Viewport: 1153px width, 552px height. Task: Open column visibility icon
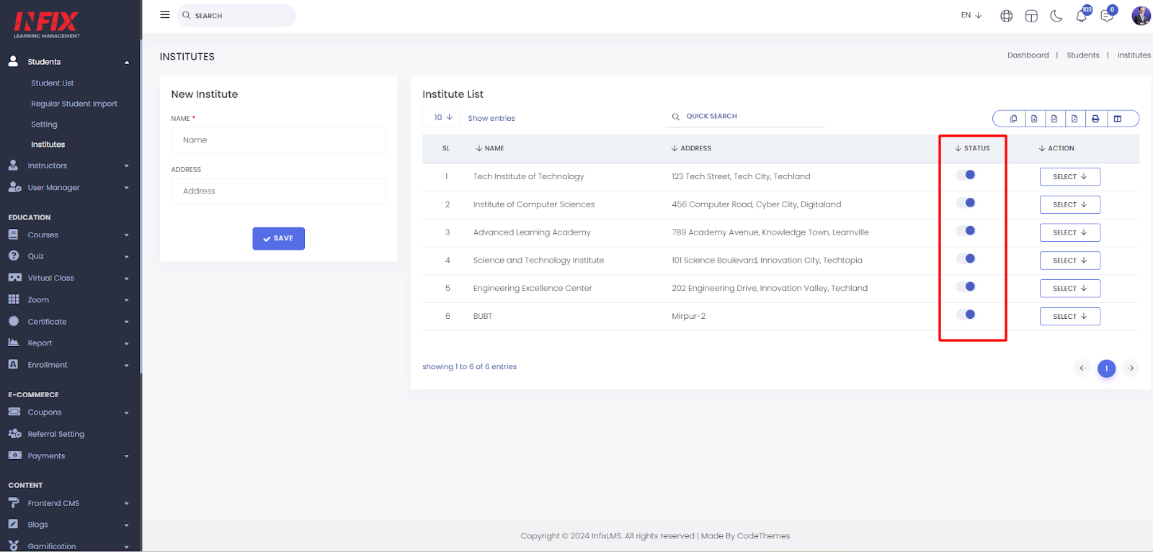coord(1118,119)
